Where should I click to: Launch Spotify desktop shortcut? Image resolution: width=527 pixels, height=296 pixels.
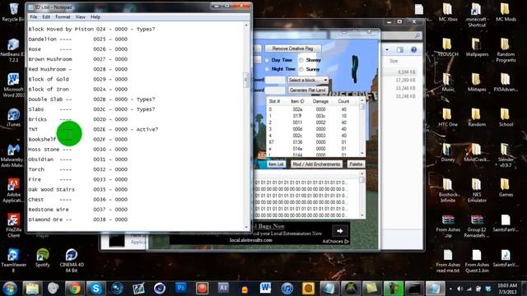[42, 257]
